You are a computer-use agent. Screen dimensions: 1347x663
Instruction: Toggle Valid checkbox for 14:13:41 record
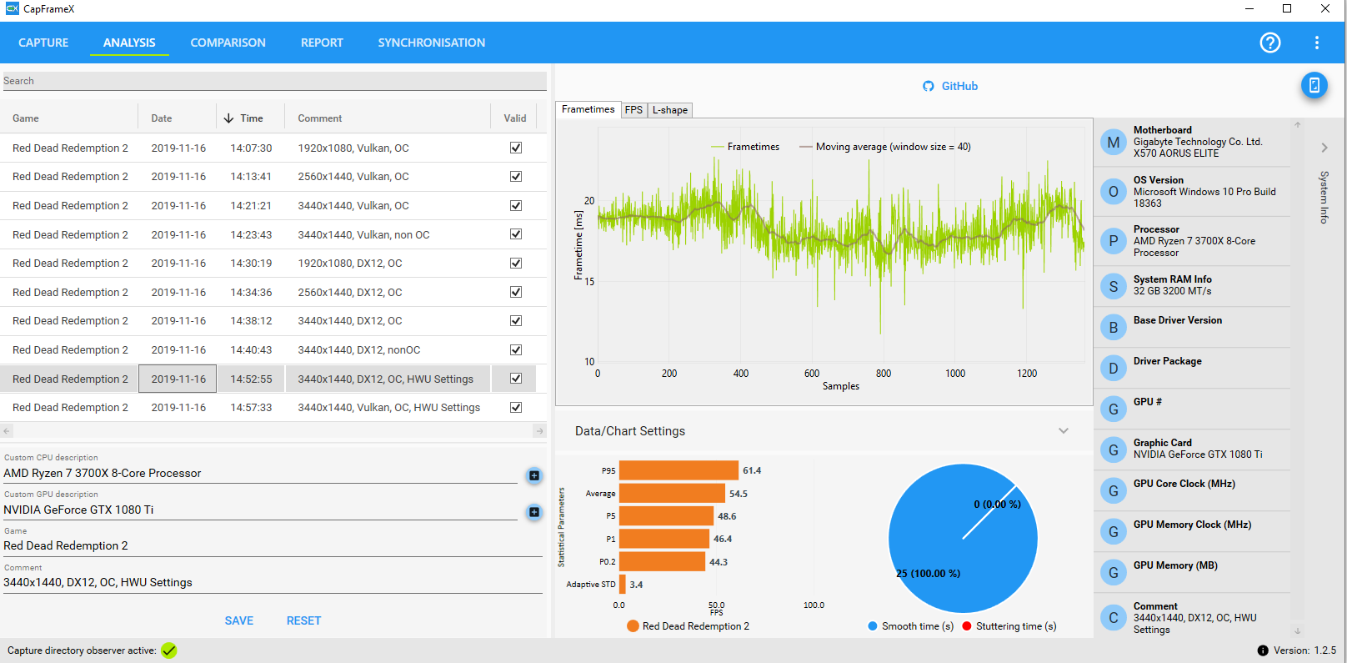(x=516, y=176)
